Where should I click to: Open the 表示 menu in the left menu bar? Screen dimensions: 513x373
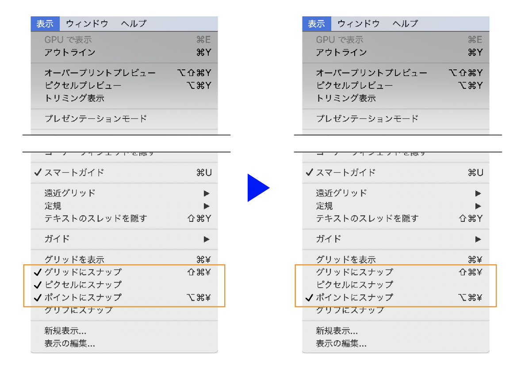(45, 24)
